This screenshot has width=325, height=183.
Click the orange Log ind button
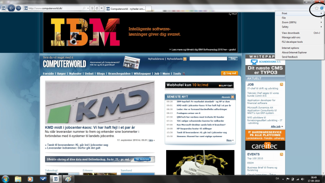(x=229, y=73)
